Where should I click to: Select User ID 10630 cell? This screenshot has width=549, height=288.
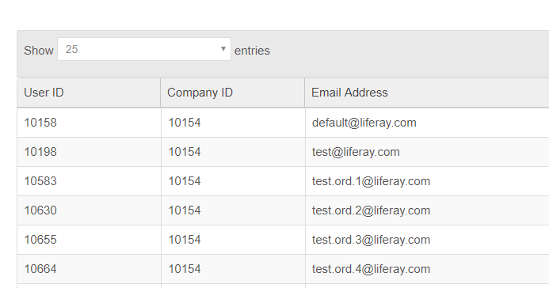(89, 210)
